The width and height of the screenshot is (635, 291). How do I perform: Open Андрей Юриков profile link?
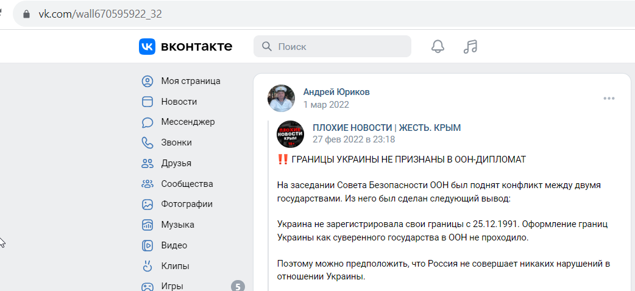(336, 93)
